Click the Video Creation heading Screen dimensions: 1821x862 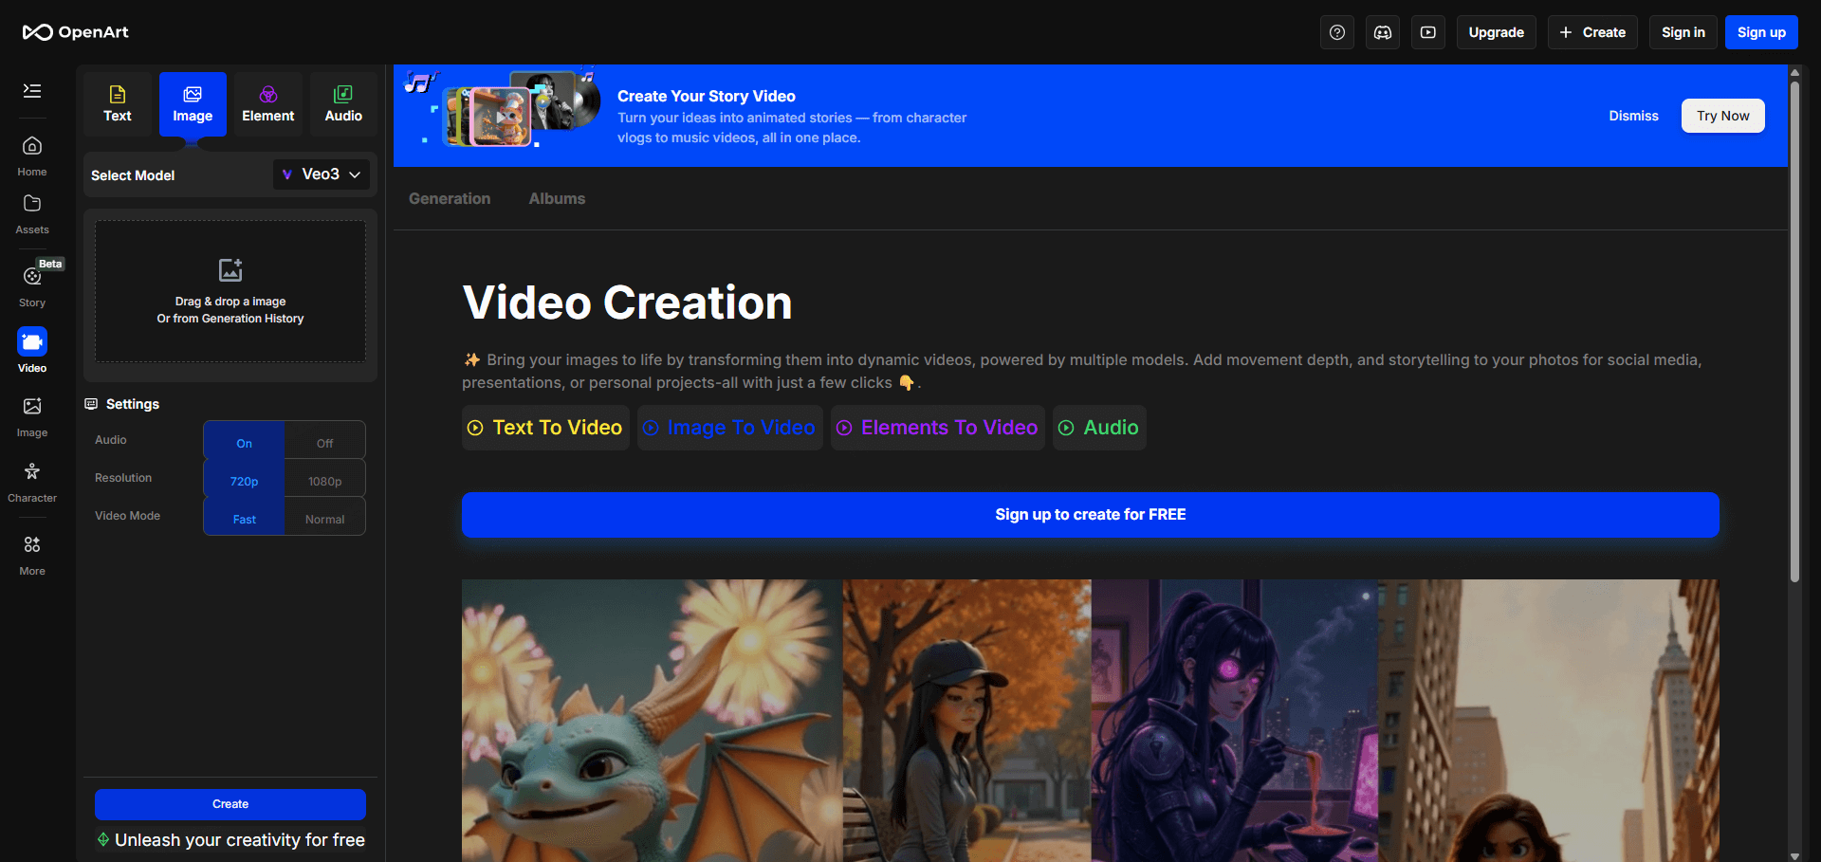627,303
